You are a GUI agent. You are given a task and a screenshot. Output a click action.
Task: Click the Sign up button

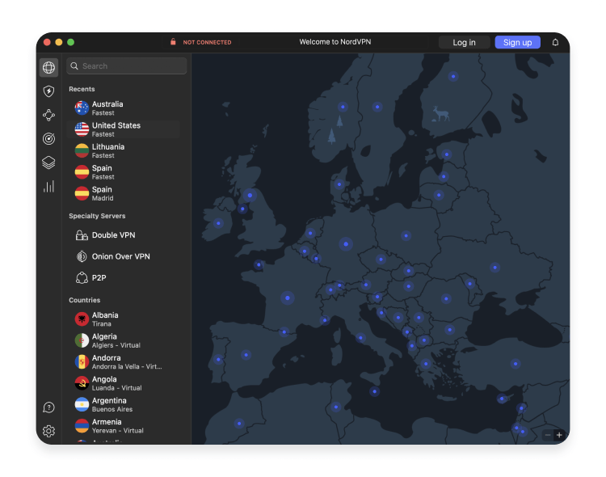[x=517, y=42]
